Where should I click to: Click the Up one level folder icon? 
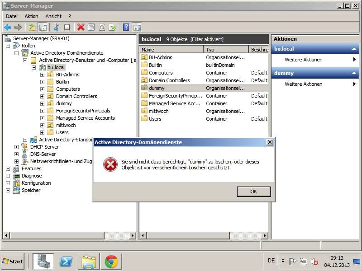[32, 27]
